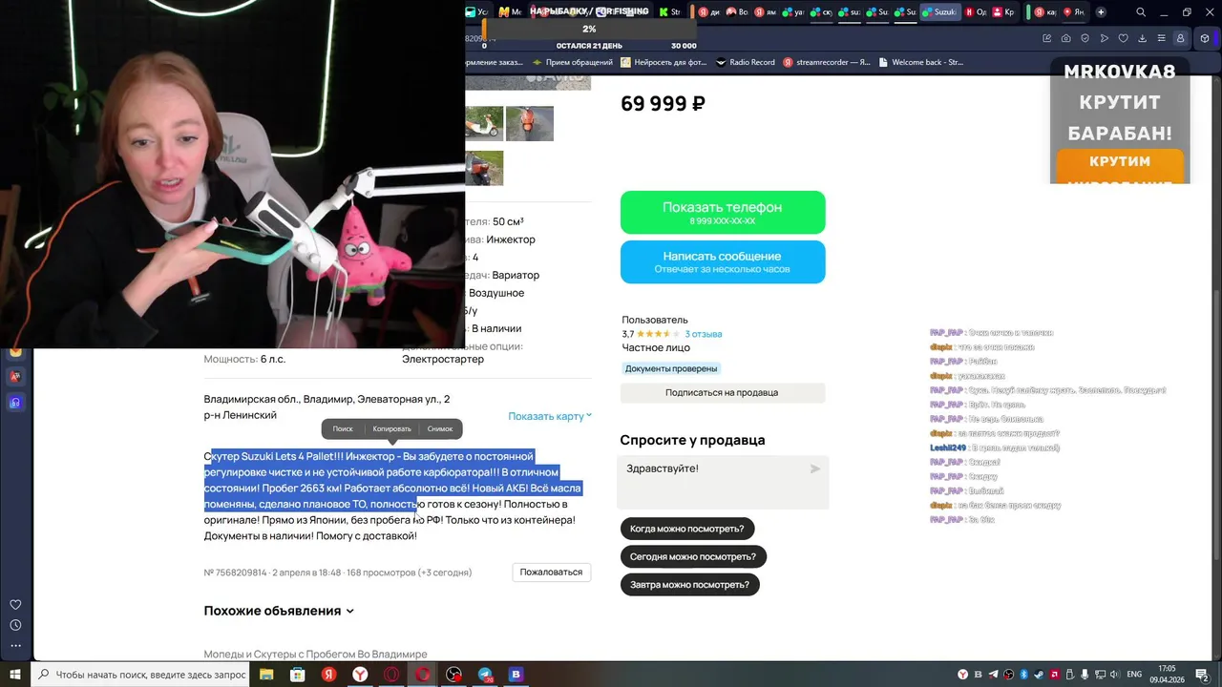The image size is (1222, 687).
Task: Open the sidebar history clock icon
Action: point(15,625)
